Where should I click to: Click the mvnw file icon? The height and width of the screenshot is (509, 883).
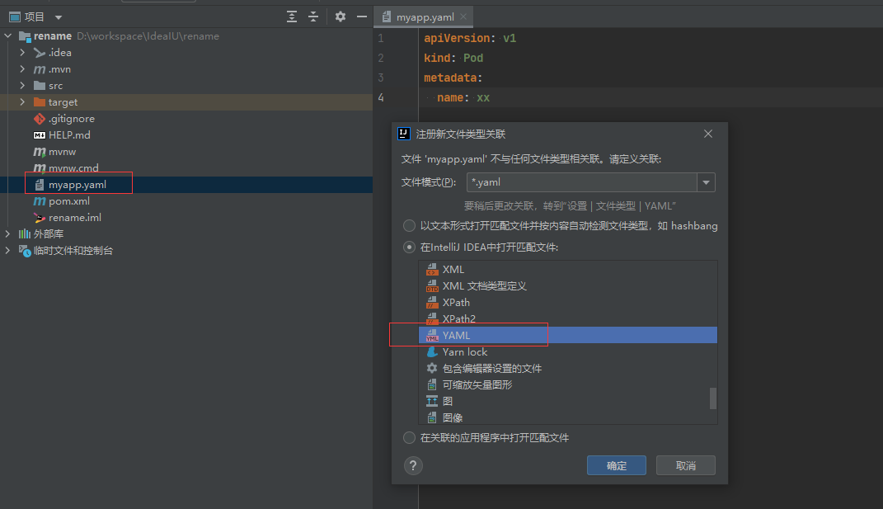coord(40,152)
